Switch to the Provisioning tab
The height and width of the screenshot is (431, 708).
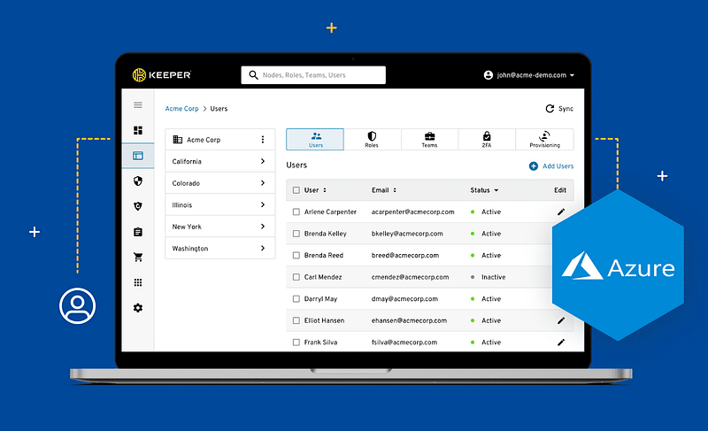(544, 140)
